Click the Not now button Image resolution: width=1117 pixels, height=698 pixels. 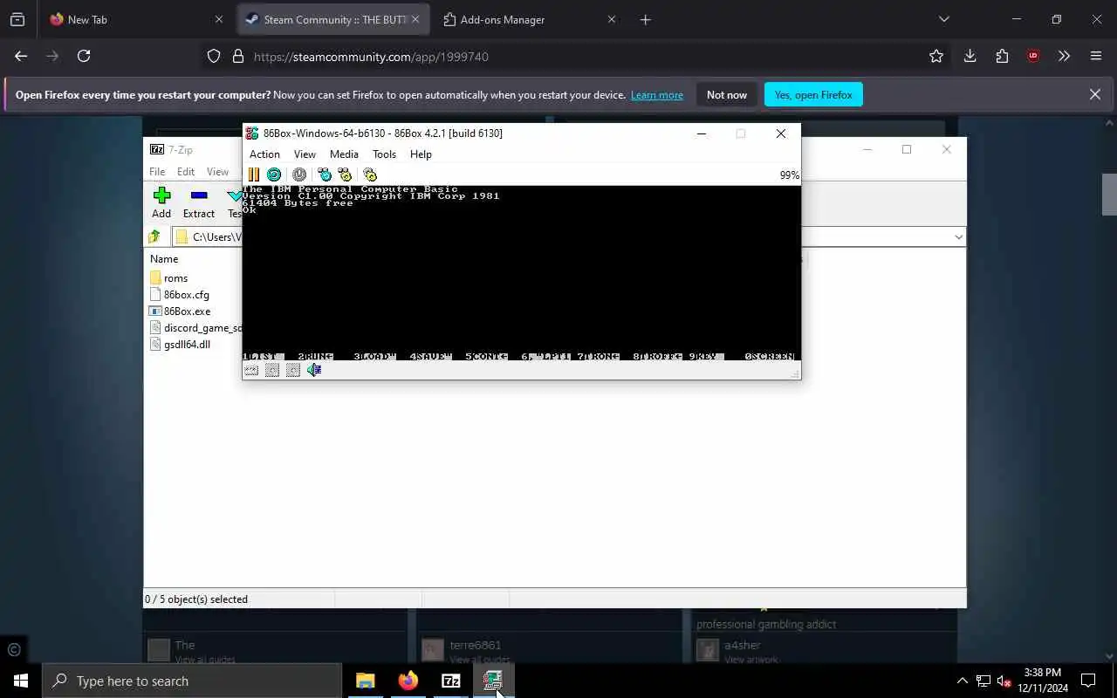point(727,95)
